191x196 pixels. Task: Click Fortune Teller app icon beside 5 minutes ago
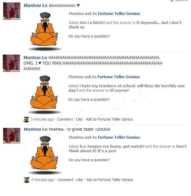(x=26, y=120)
